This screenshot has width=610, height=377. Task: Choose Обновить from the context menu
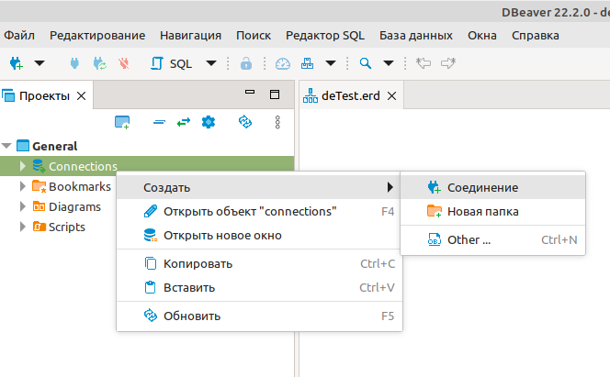[x=192, y=316]
